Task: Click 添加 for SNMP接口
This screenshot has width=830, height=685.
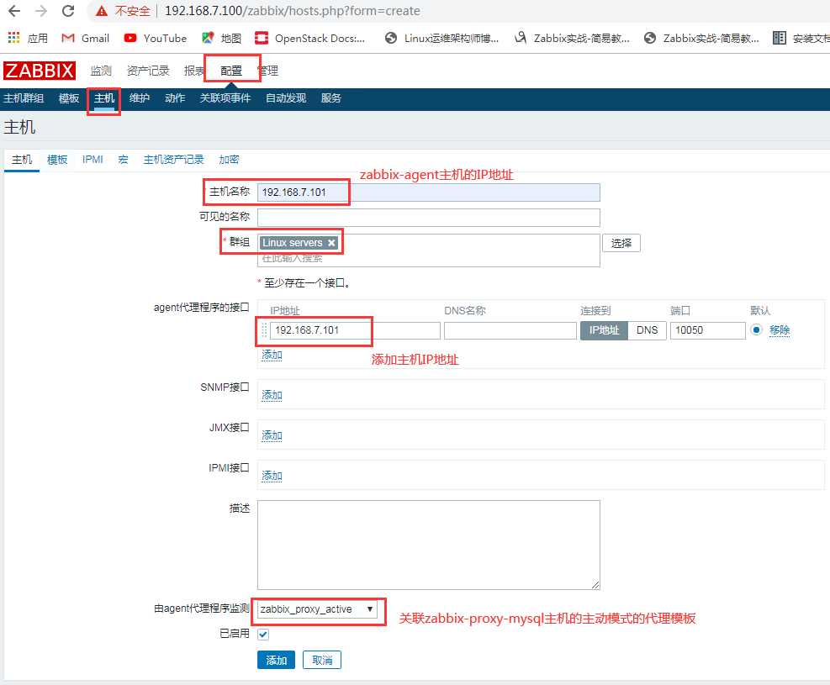Action: click(x=272, y=395)
